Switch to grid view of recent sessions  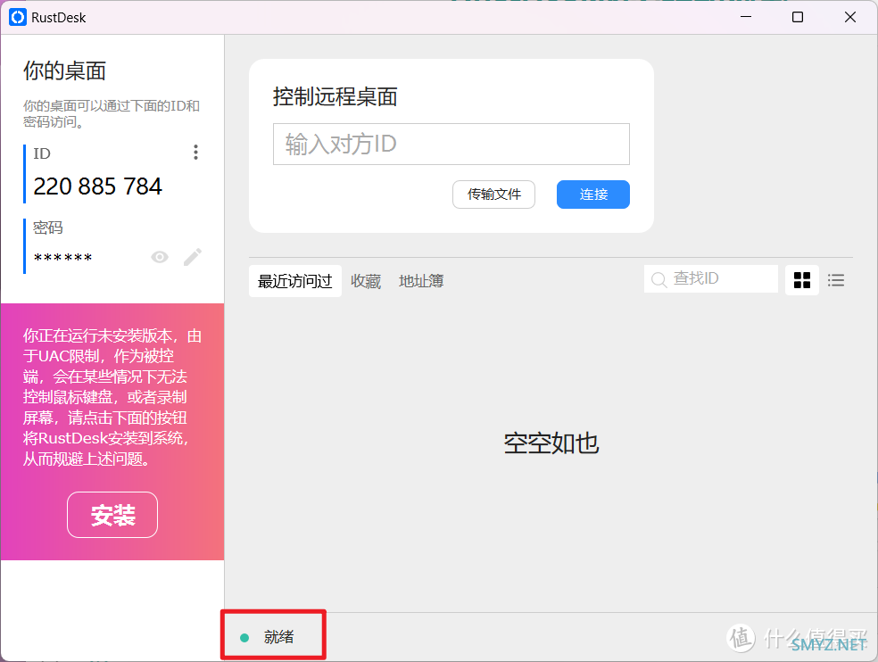(x=802, y=280)
